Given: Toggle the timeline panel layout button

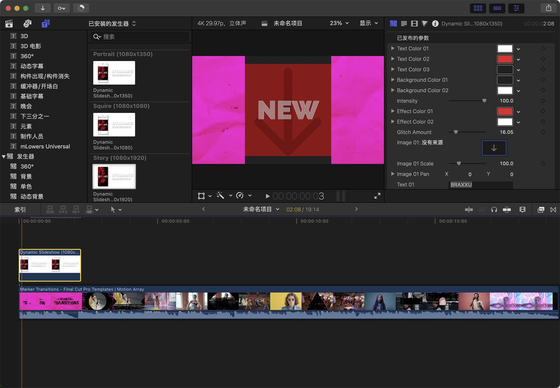Looking at the screenshot, I should click(497, 8).
